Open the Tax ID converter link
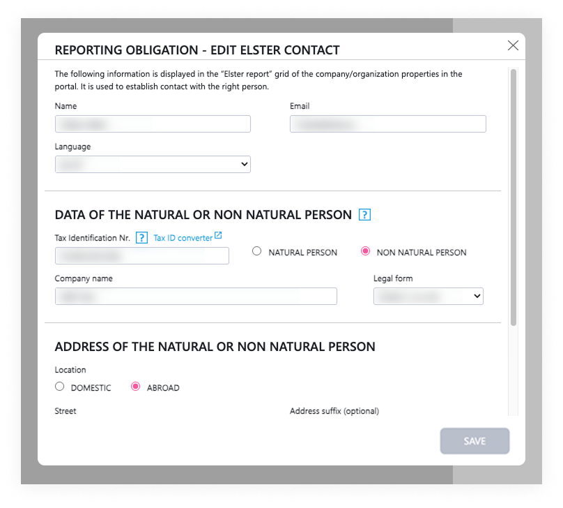This screenshot has height=508, width=563. [183, 238]
